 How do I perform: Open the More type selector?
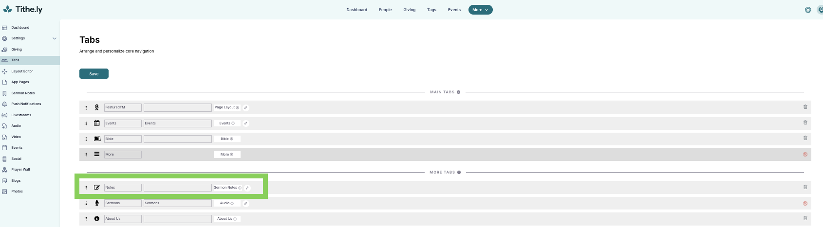coord(227,154)
